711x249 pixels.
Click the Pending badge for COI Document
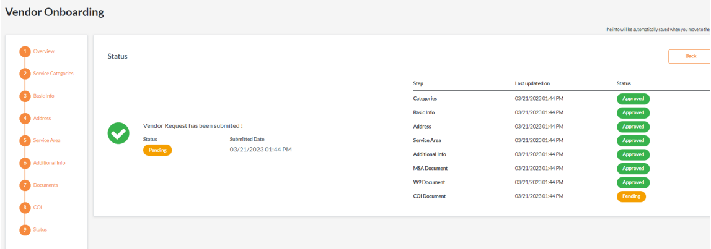coord(631,196)
